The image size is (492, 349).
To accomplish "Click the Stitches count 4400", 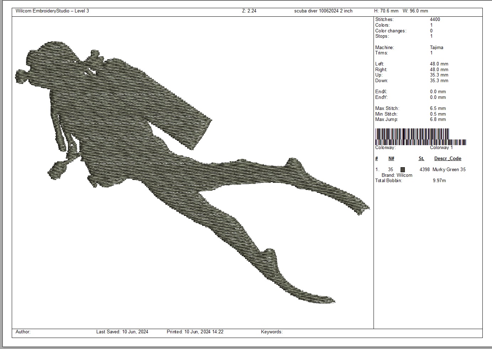I will (x=435, y=20).
